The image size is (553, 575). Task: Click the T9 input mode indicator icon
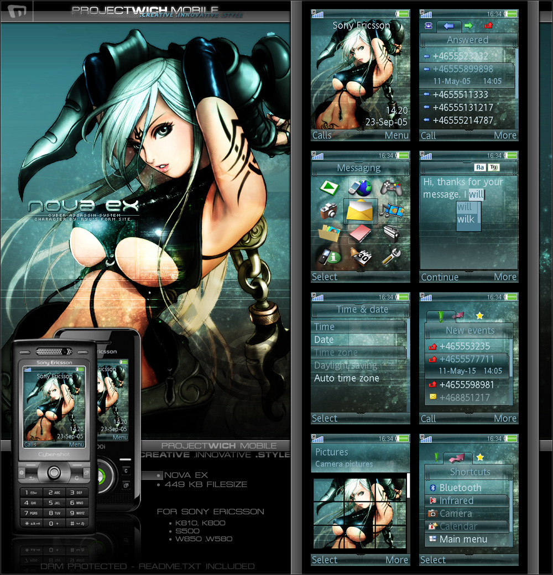pos(494,168)
